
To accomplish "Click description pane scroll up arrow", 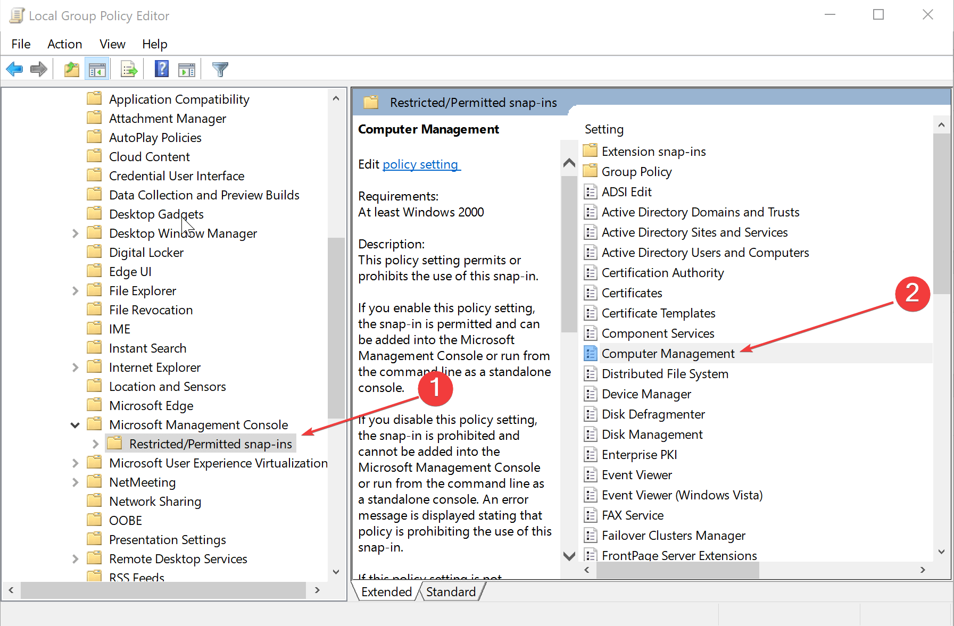I will coord(569,163).
